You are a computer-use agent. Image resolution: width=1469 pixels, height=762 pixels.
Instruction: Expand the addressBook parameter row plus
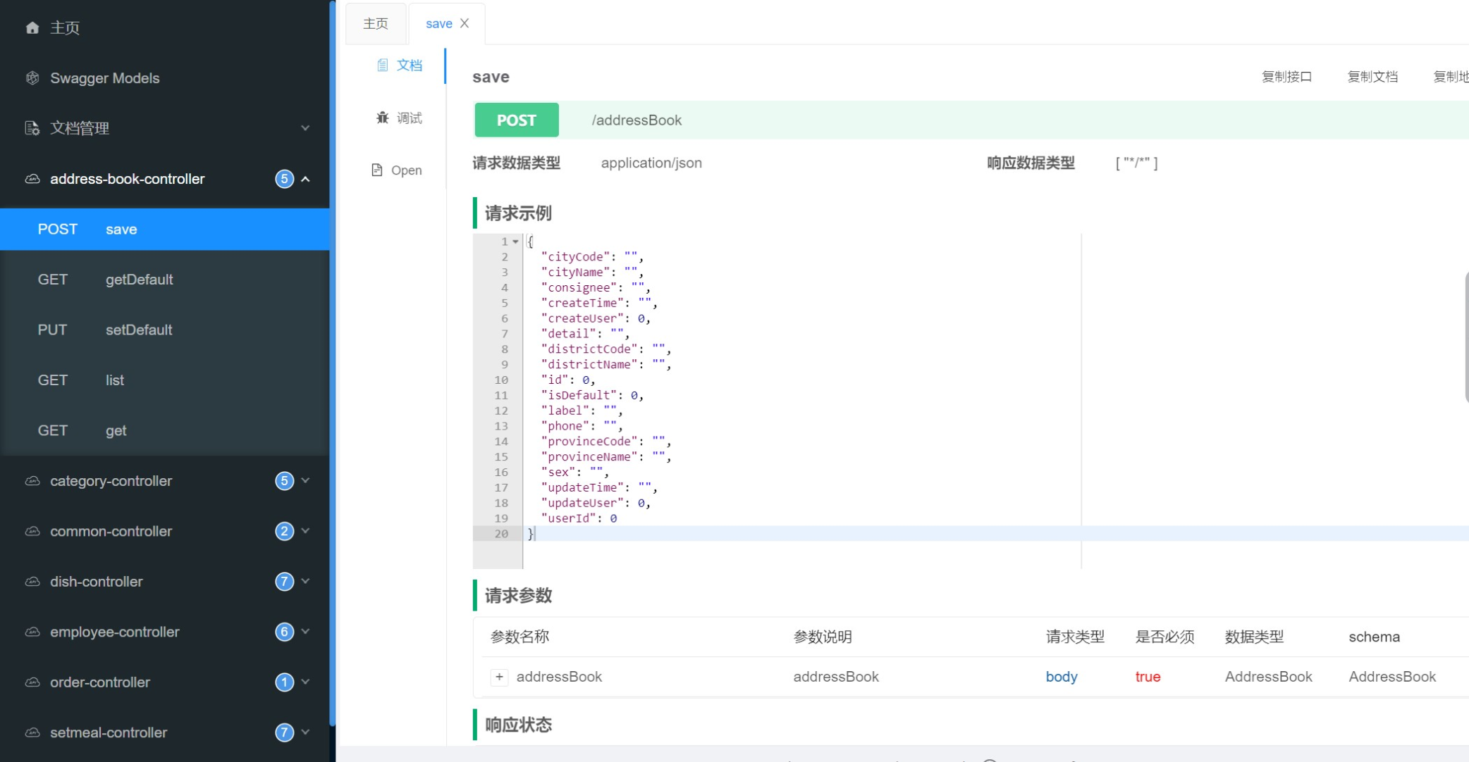point(499,677)
